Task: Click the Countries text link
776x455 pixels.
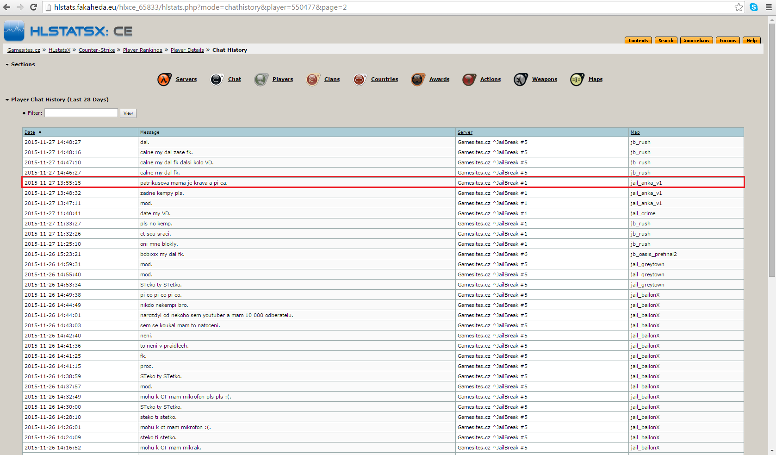Action: coord(385,79)
